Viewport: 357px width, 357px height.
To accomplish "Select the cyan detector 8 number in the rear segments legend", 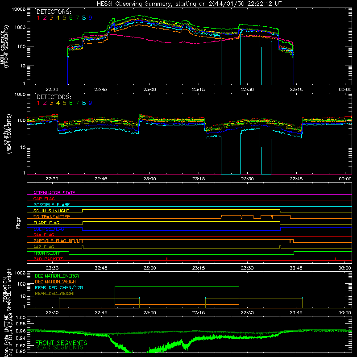I will pos(84,103).
